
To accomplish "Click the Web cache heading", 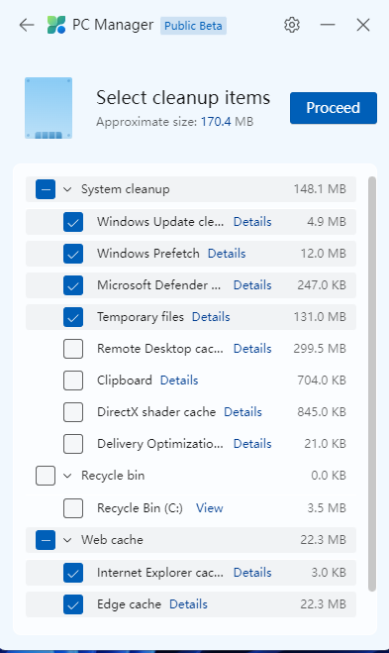I will (x=112, y=540).
